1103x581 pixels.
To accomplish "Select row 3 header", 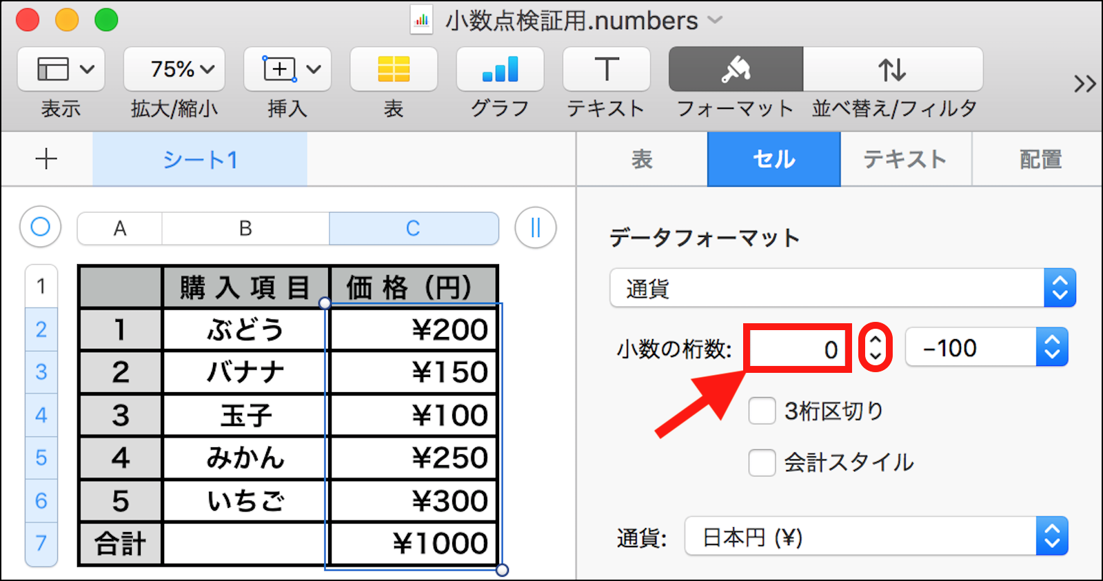I will tap(41, 372).
